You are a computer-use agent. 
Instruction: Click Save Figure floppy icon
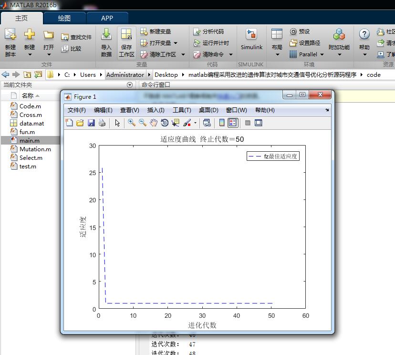click(x=91, y=123)
